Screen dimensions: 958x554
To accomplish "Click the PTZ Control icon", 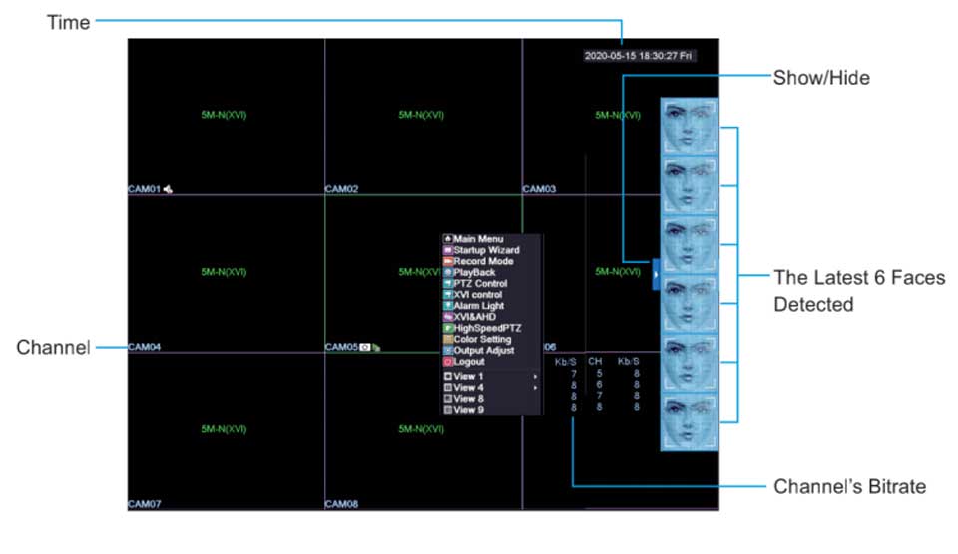I will click(448, 284).
